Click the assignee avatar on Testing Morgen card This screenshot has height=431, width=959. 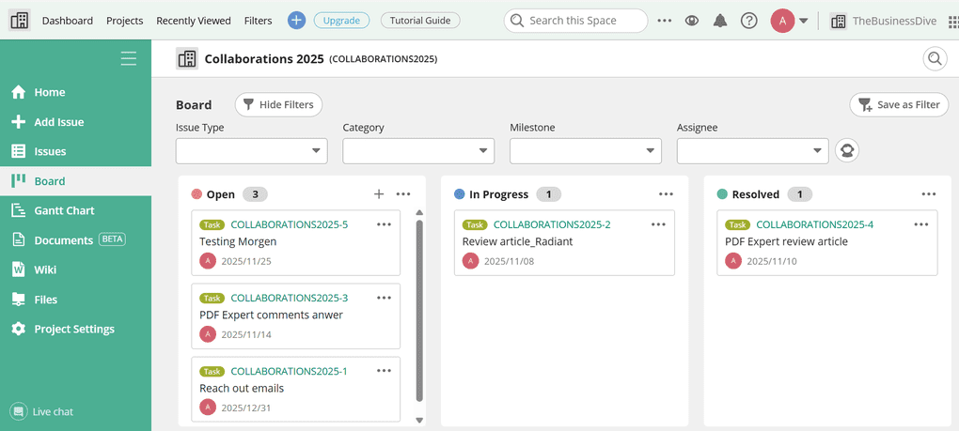208,261
